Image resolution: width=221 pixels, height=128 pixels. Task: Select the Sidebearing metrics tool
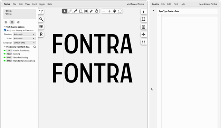click(x=86, y=11)
